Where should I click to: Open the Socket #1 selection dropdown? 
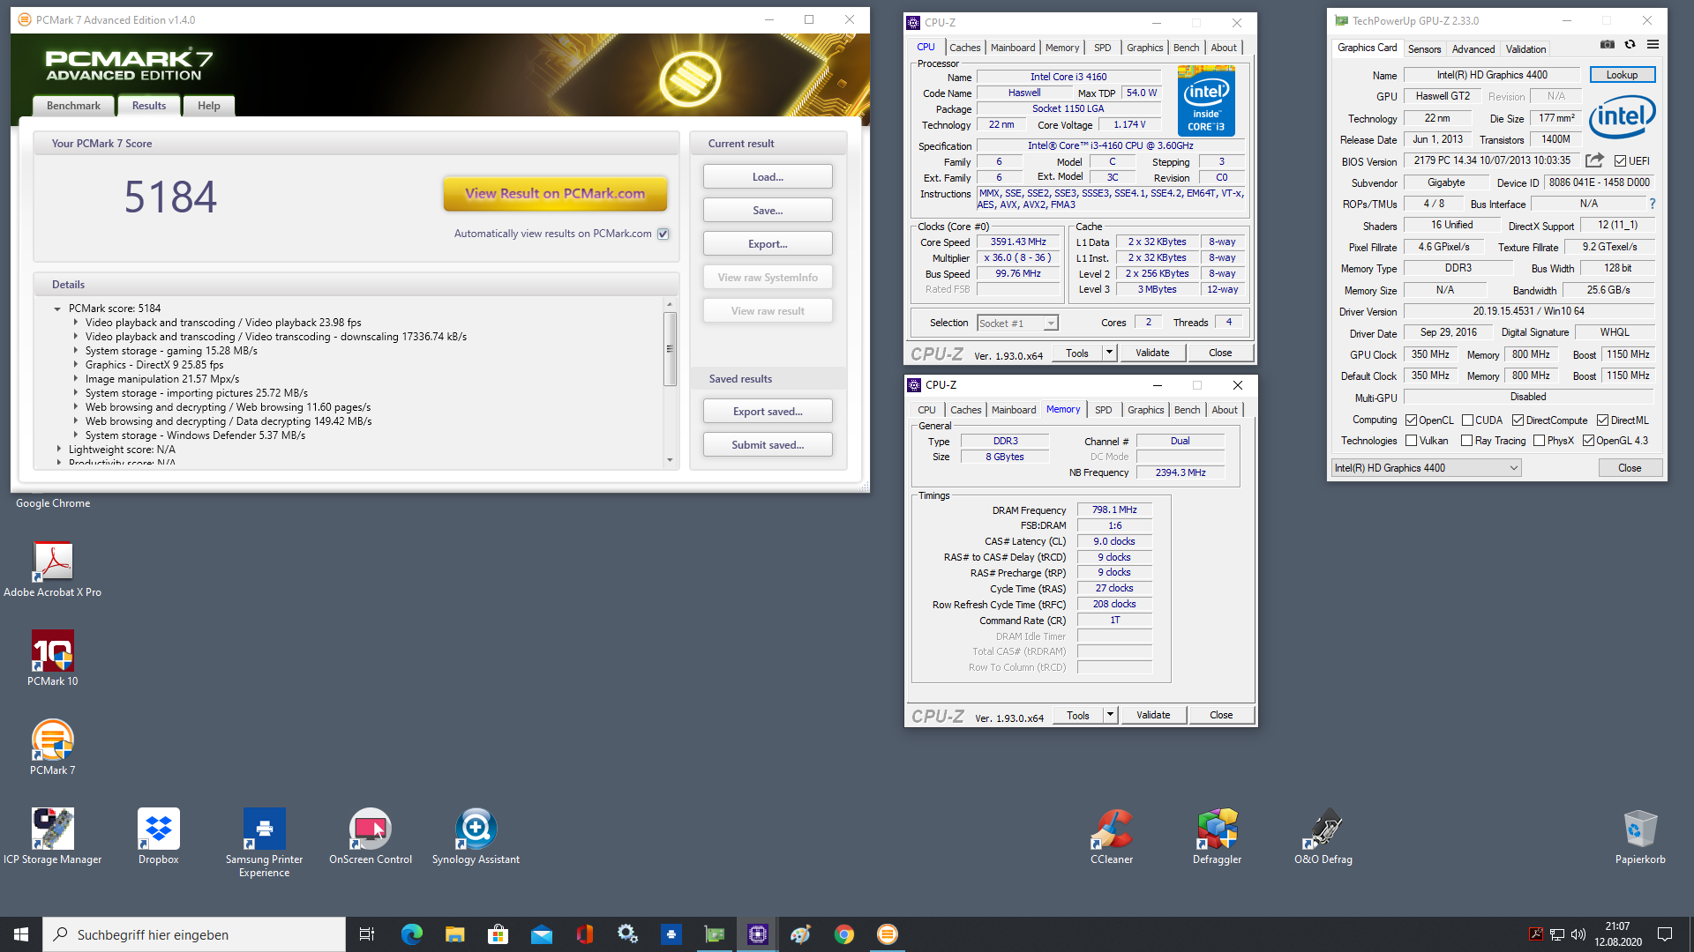(1050, 324)
